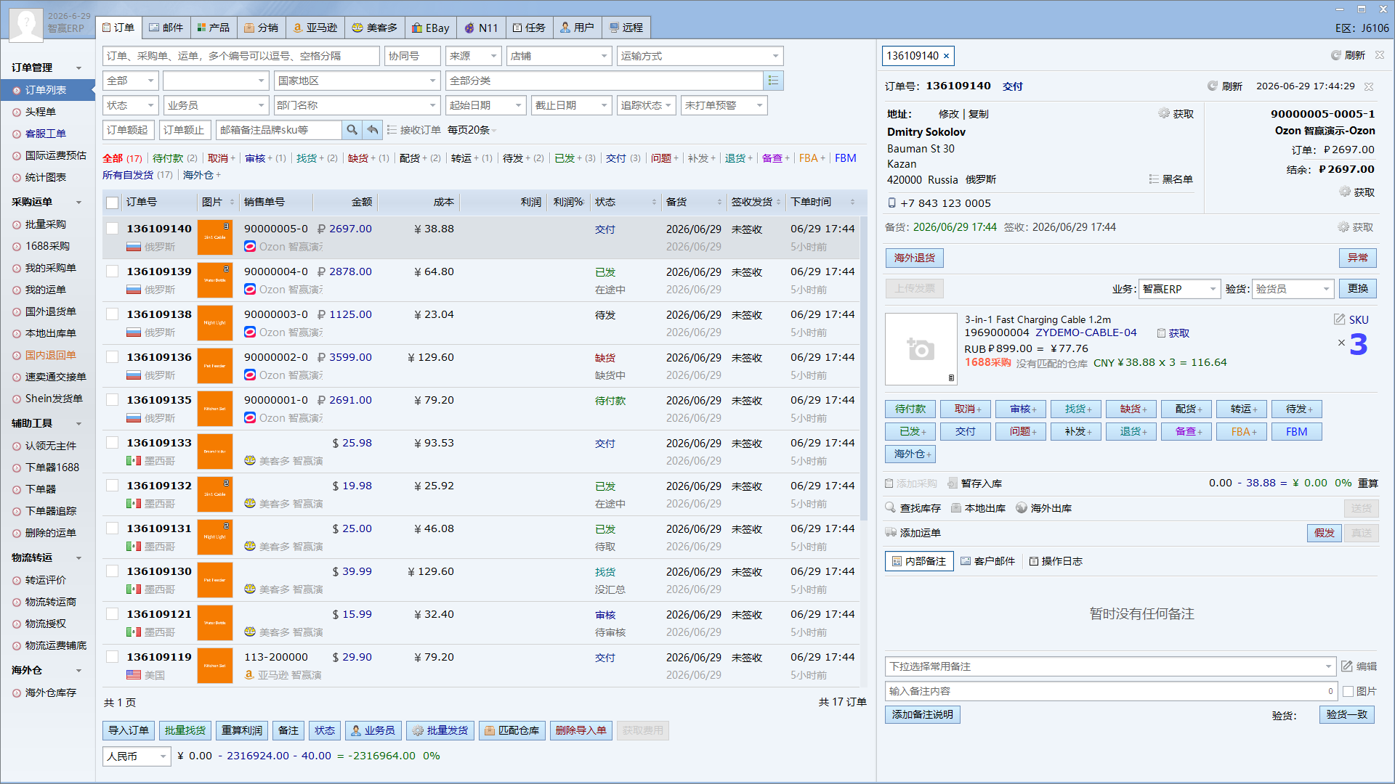
Task: Open the 下拉选择常用备注 dropdown
Action: 1110,666
